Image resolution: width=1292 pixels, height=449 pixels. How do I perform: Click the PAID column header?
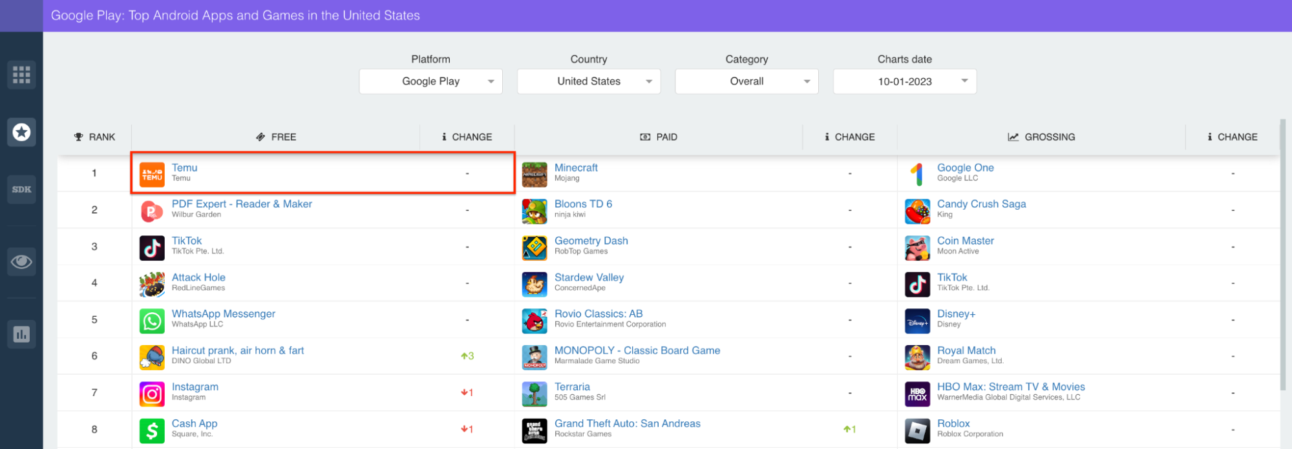coord(659,137)
